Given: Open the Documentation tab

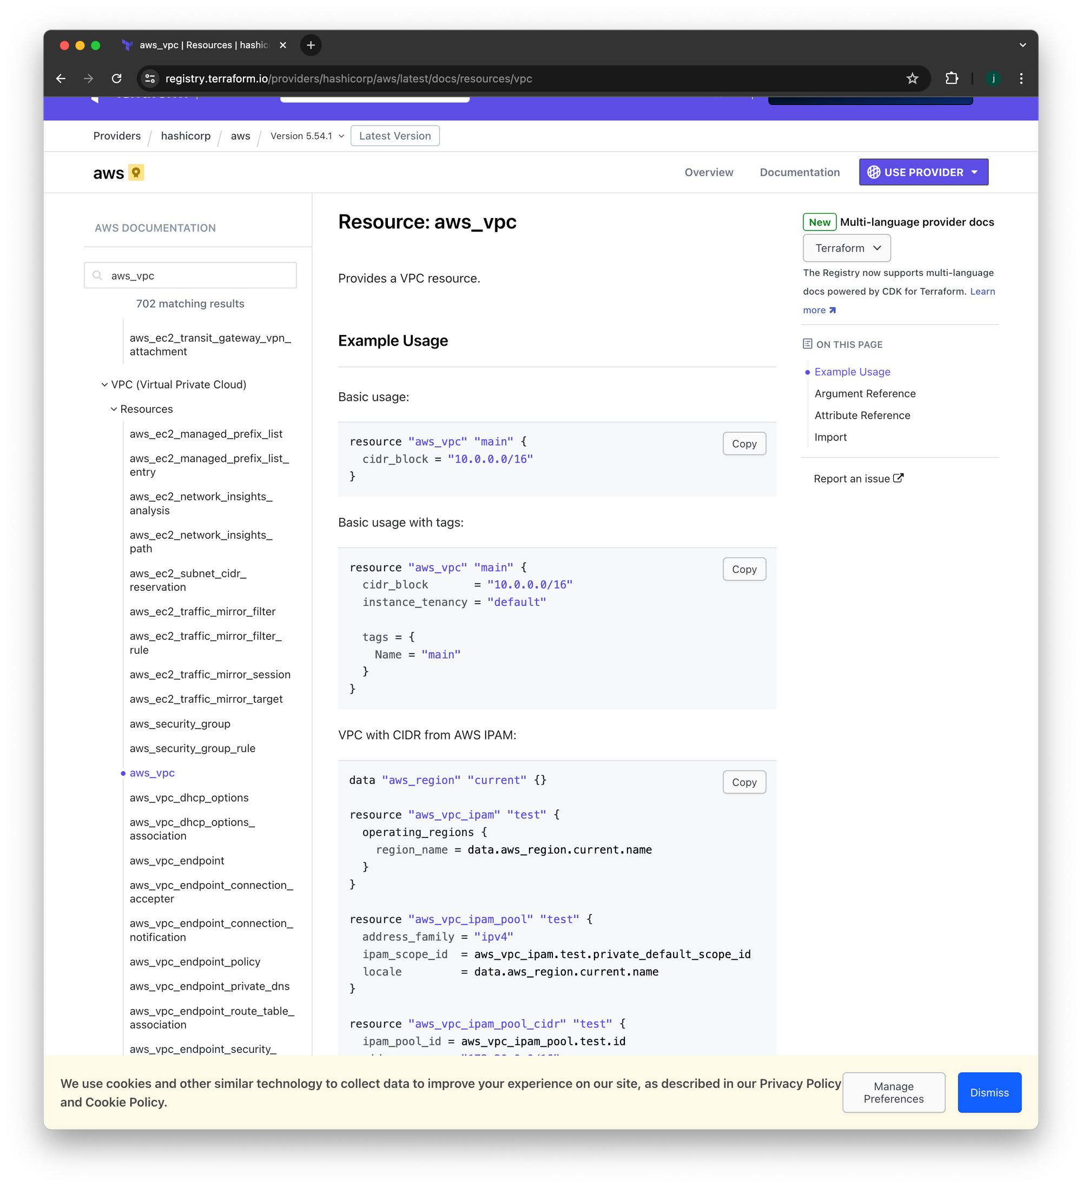Looking at the screenshot, I should pyautogui.click(x=800, y=172).
